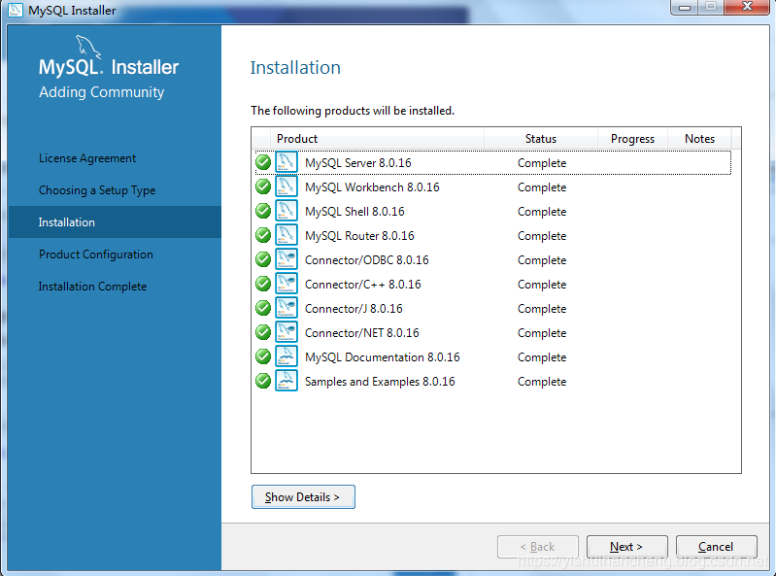The height and width of the screenshot is (576, 776).
Task: Click the MySQL Shell 8.0.16 product icon
Action: click(287, 211)
